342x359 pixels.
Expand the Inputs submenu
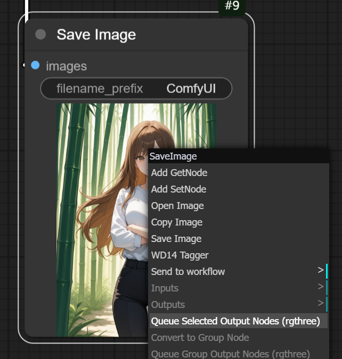click(239, 288)
